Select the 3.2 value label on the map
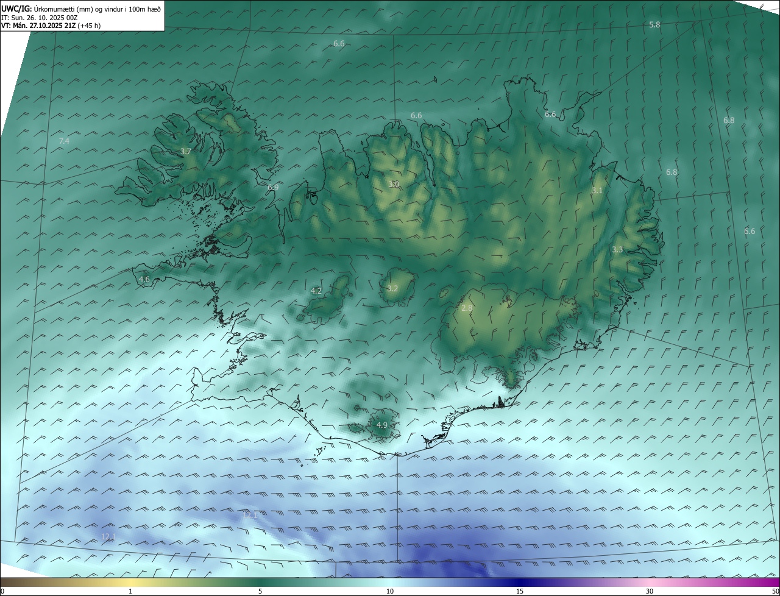The image size is (780, 596). tap(392, 289)
